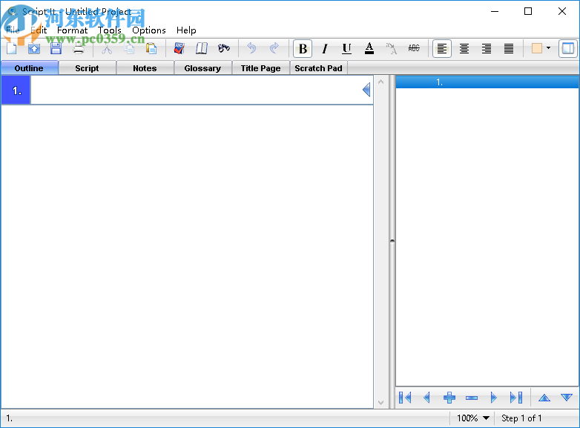
Task: Open the Format menu
Action: click(72, 30)
